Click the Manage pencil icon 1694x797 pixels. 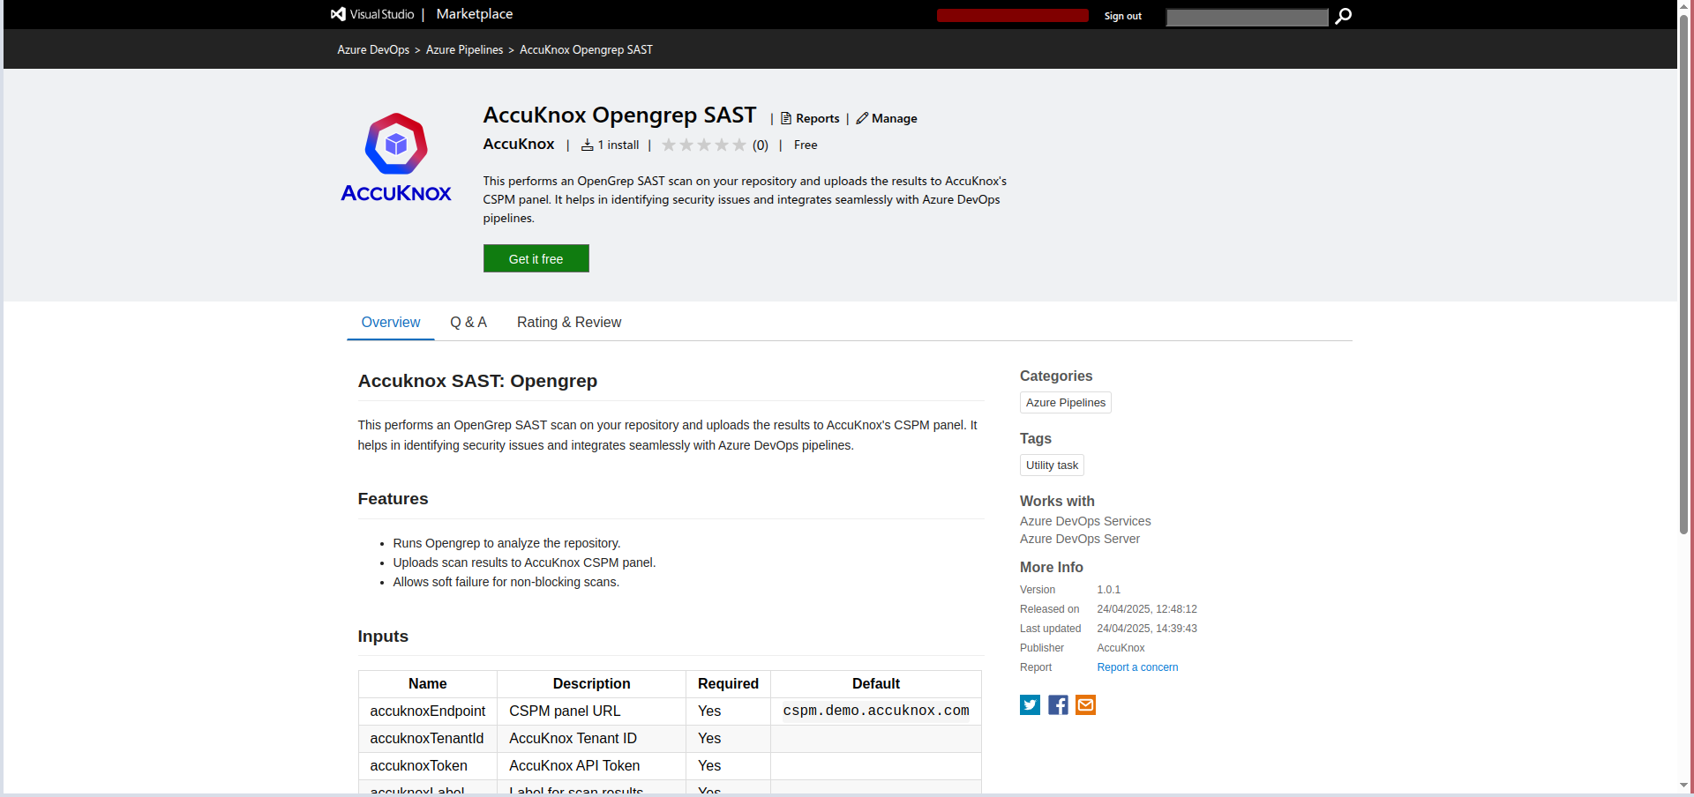(862, 118)
